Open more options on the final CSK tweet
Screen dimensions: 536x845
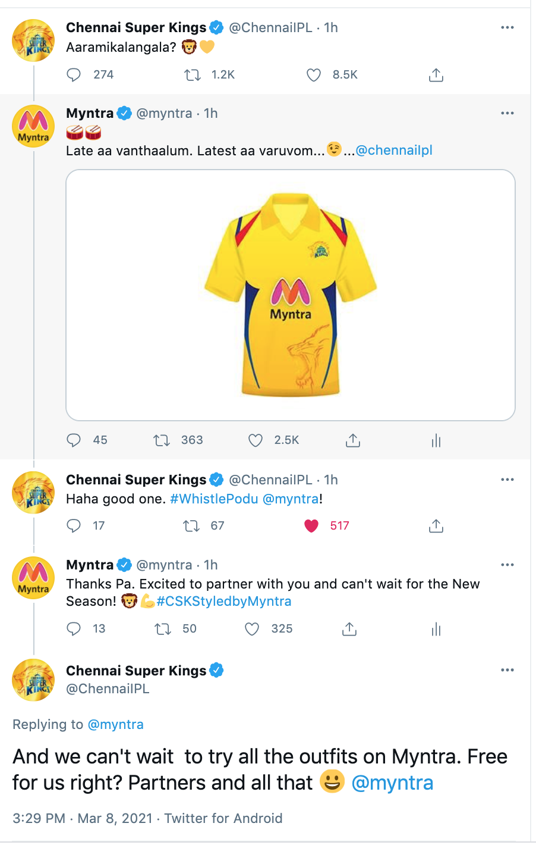point(507,670)
